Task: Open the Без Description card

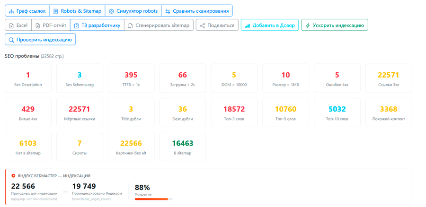Action: click(28, 78)
